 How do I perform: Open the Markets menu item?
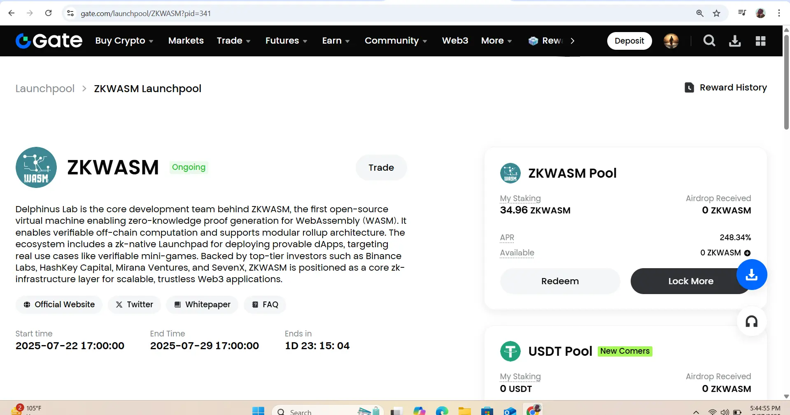point(186,41)
